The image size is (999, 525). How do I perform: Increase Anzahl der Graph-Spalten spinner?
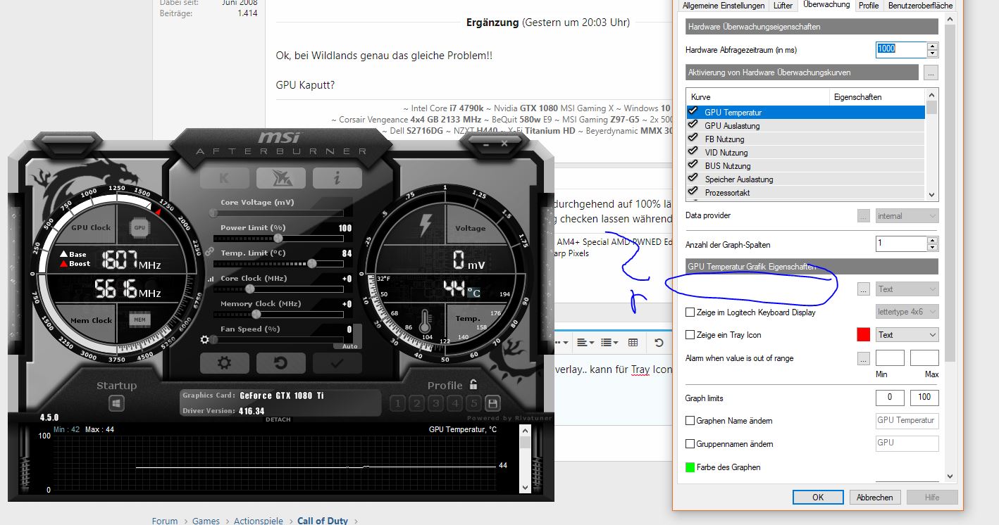pyautogui.click(x=932, y=241)
